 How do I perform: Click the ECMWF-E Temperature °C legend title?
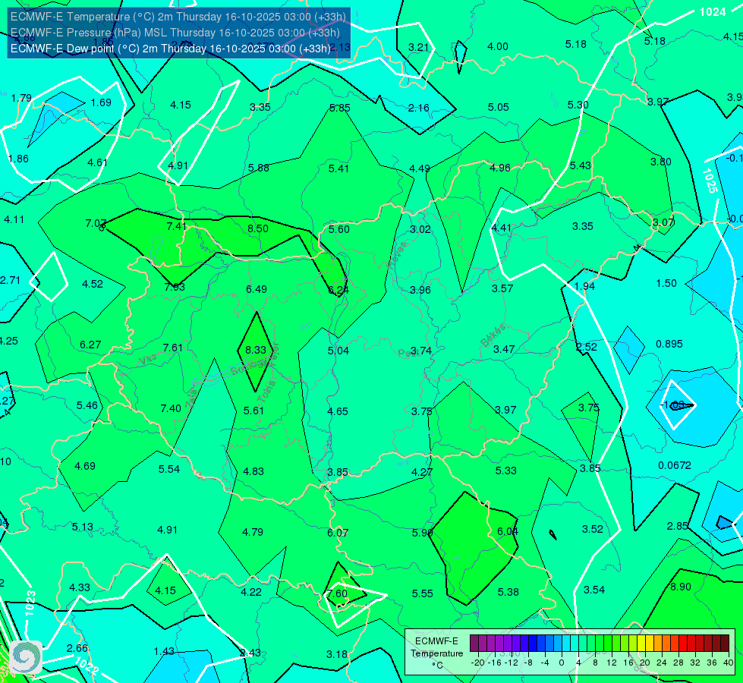pos(437,653)
